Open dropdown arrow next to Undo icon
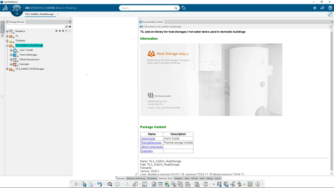The height and width of the screenshot is (188, 334). pos(104,185)
